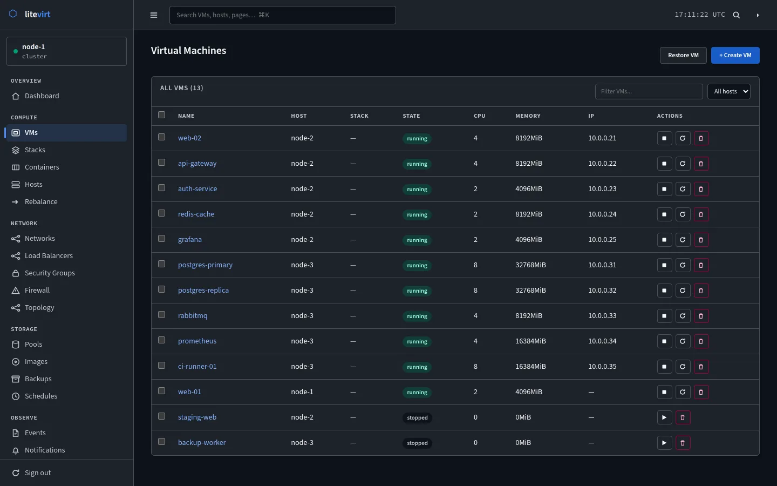
Task: Toggle the sidebar hamburger menu
Action: (154, 15)
